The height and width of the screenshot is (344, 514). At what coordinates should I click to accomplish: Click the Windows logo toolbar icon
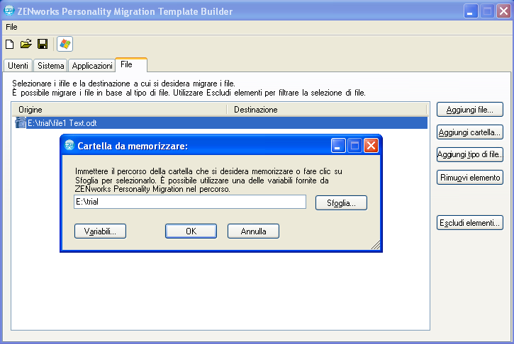coord(65,44)
